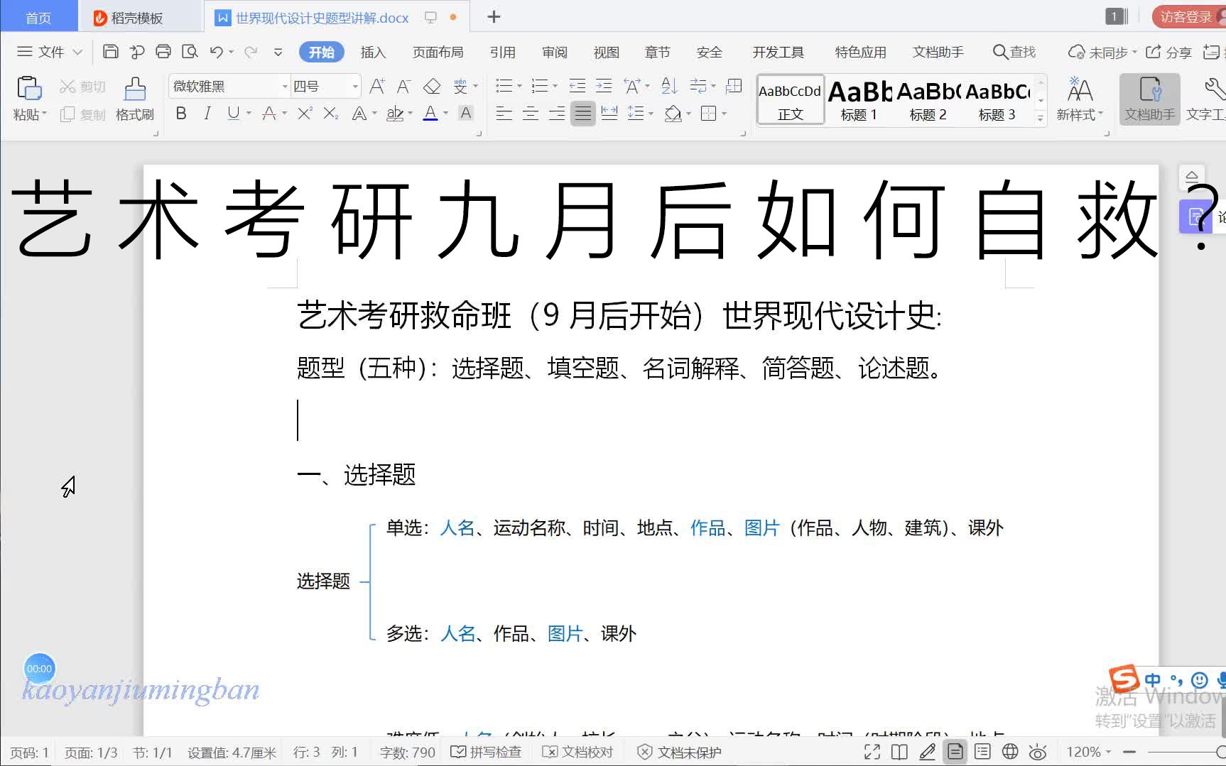
Task: Toggle Bold formatting
Action: (x=181, y=113)
